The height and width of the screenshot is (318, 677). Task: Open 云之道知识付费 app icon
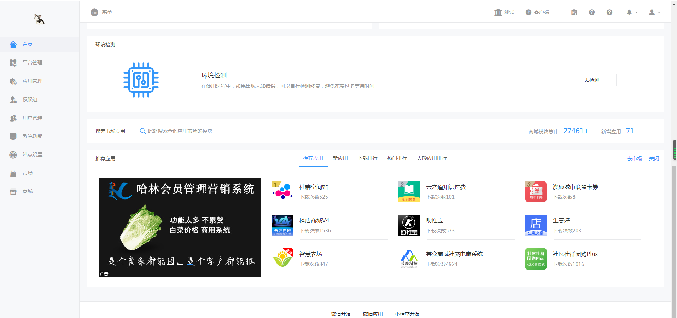409,192
